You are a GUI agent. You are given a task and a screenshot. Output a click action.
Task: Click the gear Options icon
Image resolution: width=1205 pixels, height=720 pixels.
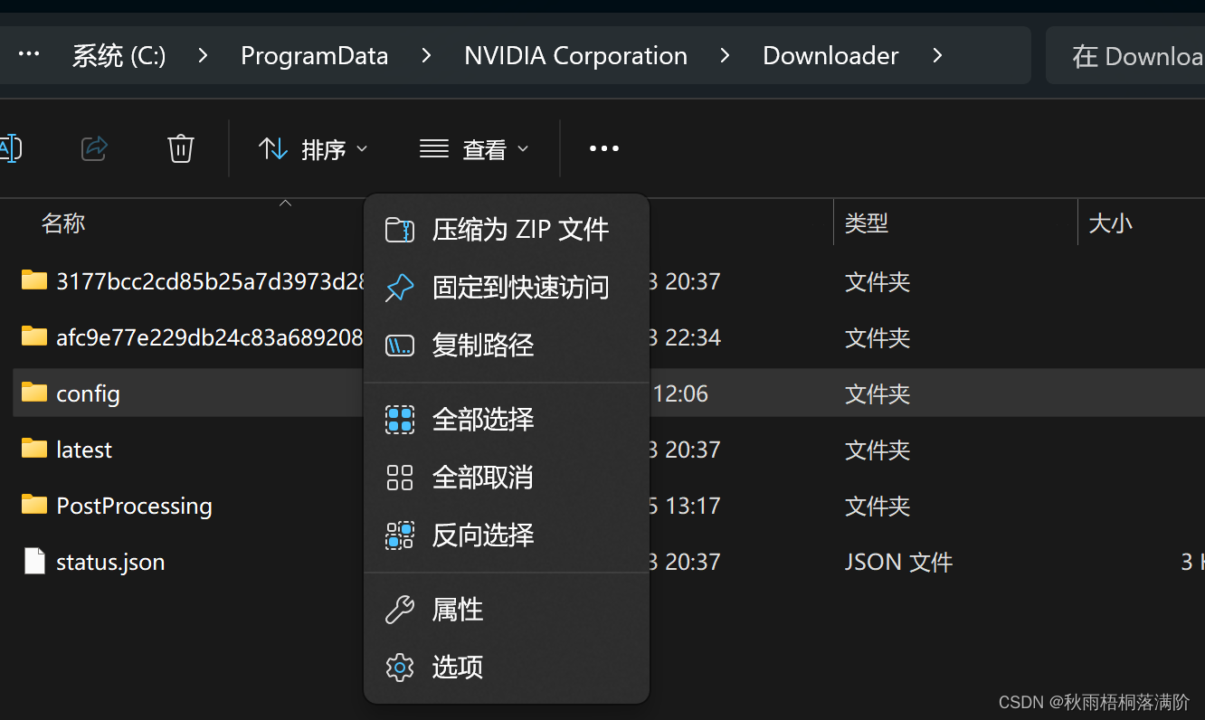pos(400,668)
